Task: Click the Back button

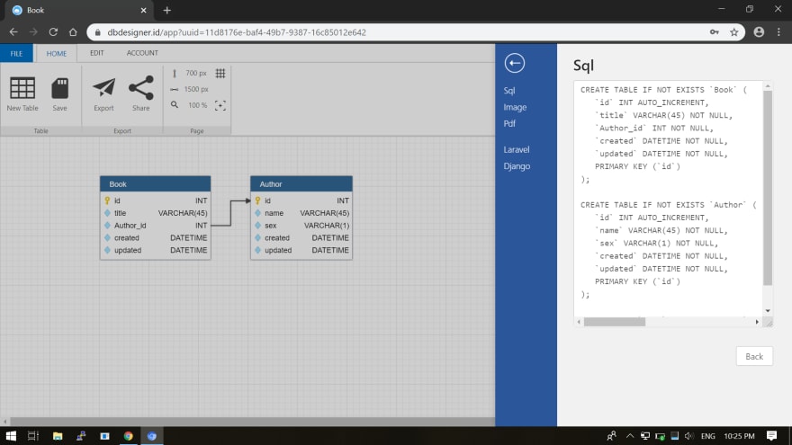Action: coord(754,356)
